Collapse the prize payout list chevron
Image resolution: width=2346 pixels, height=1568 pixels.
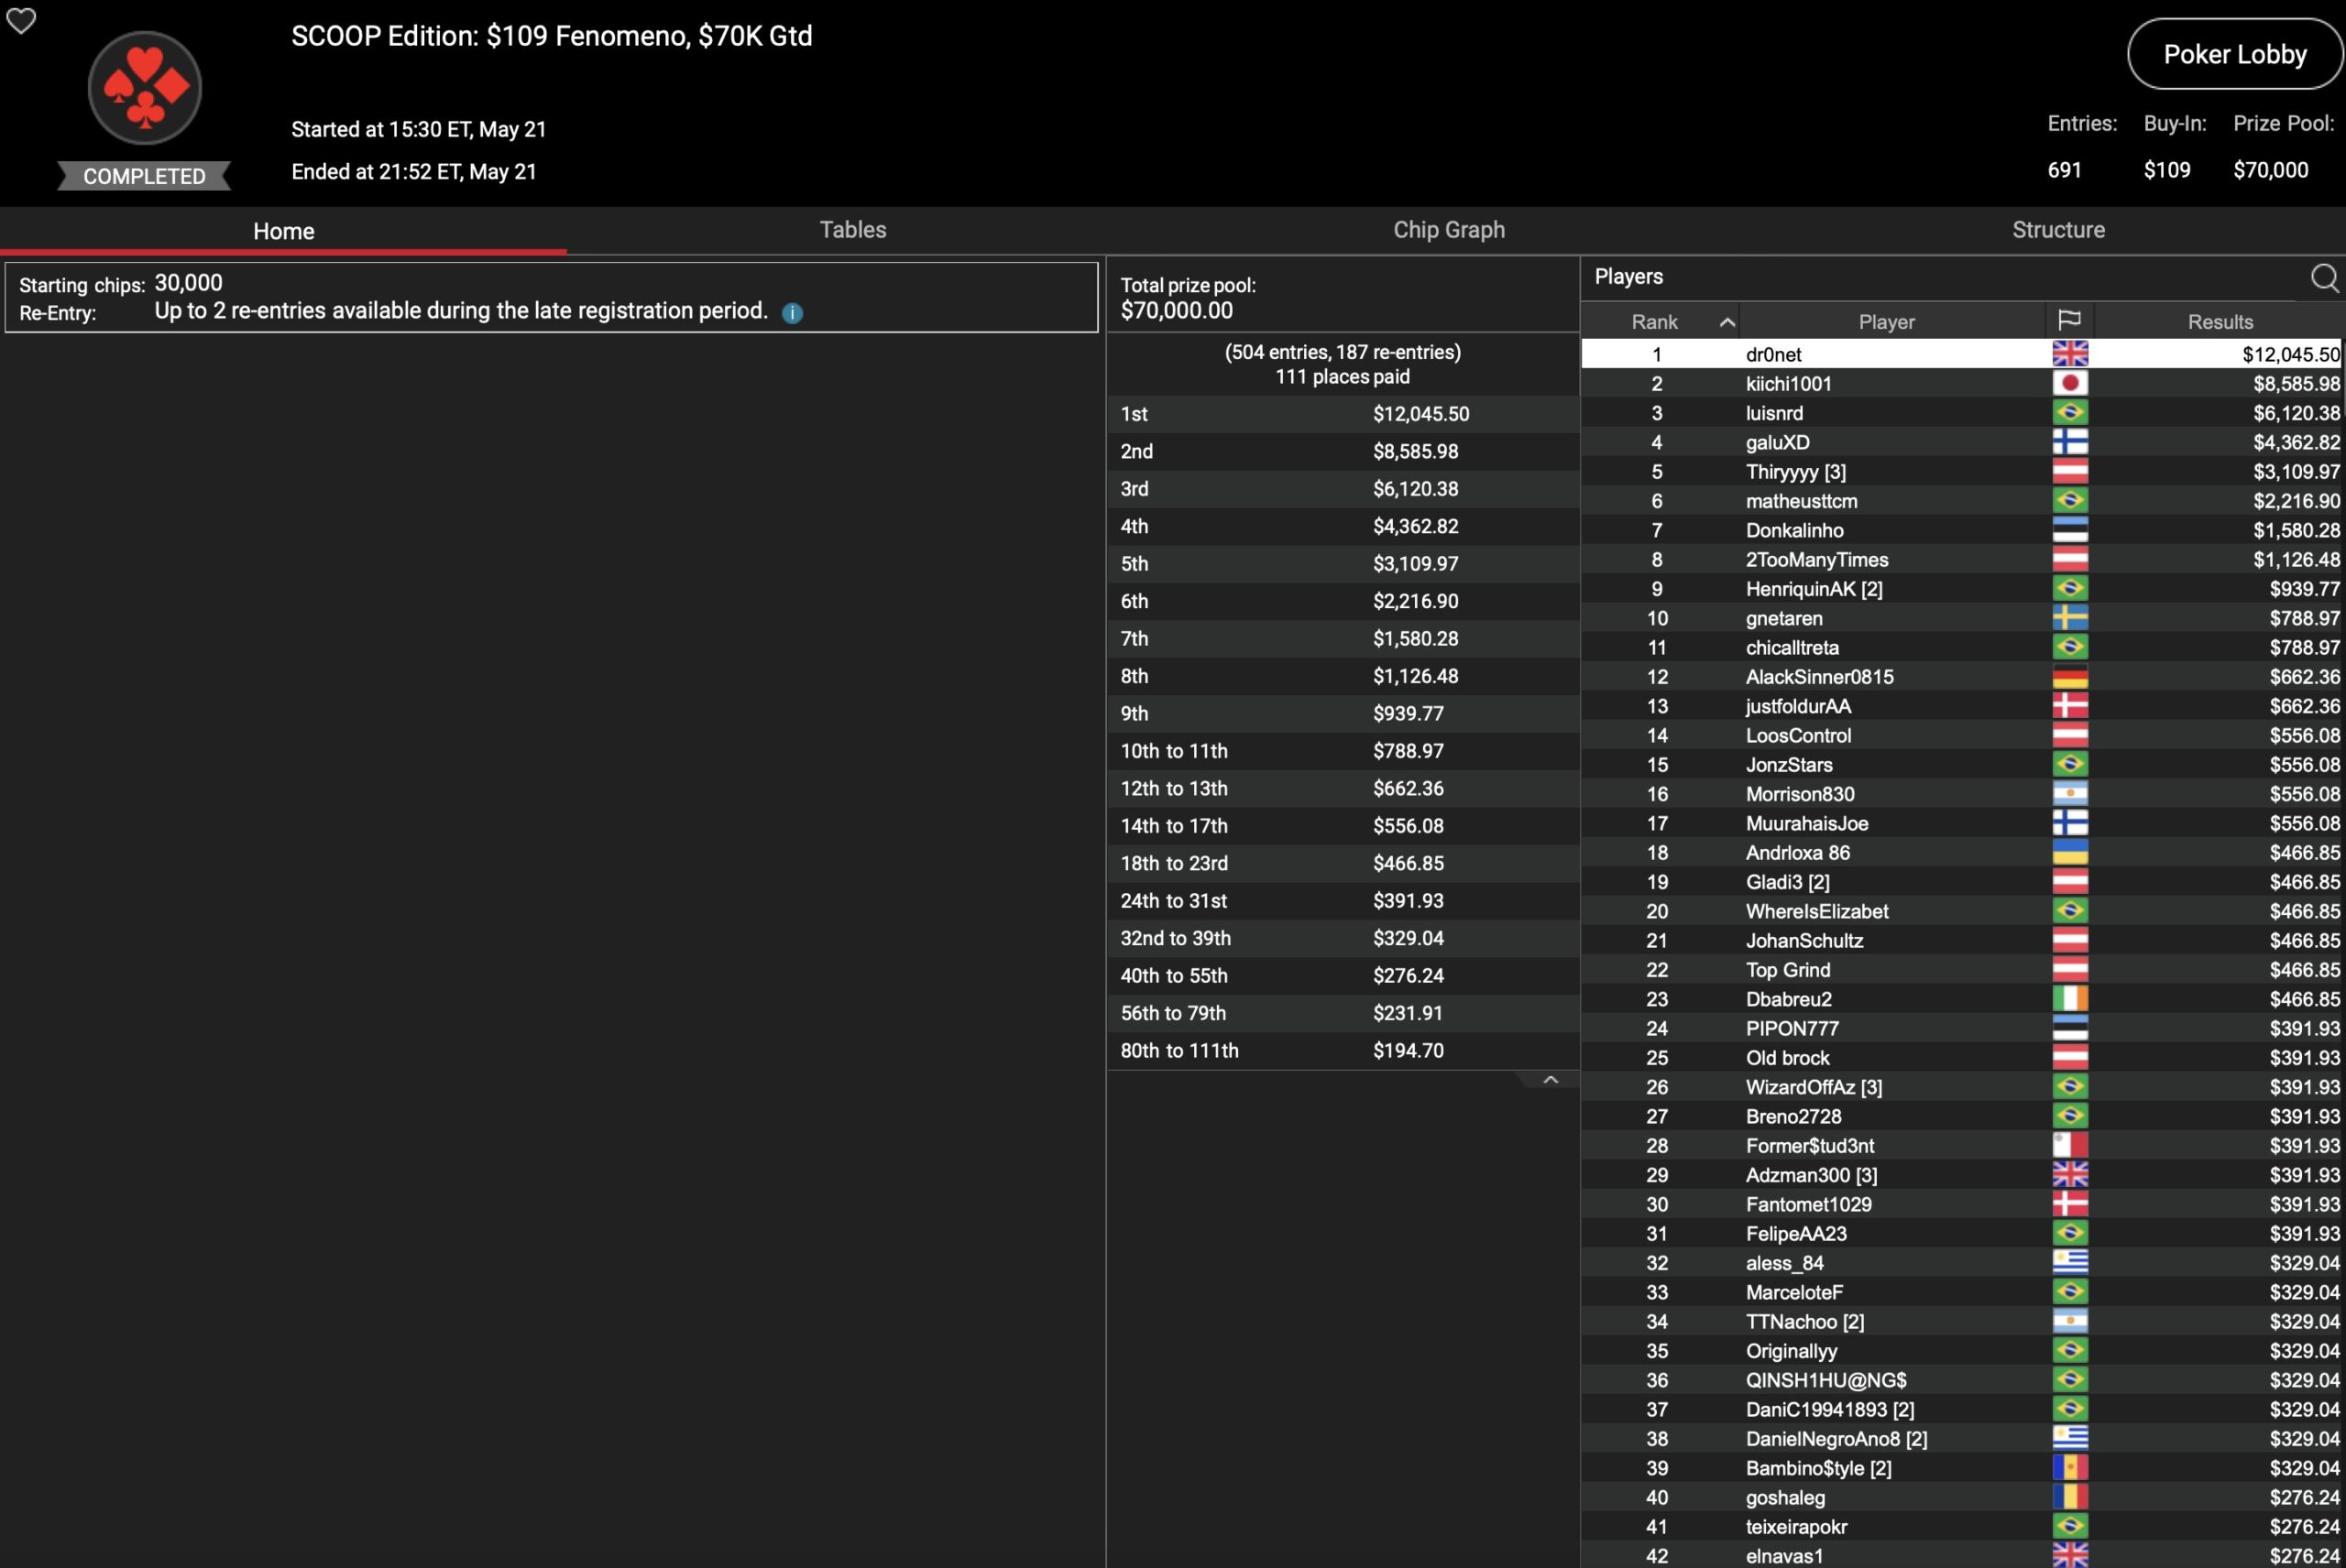[1550, 1080]
